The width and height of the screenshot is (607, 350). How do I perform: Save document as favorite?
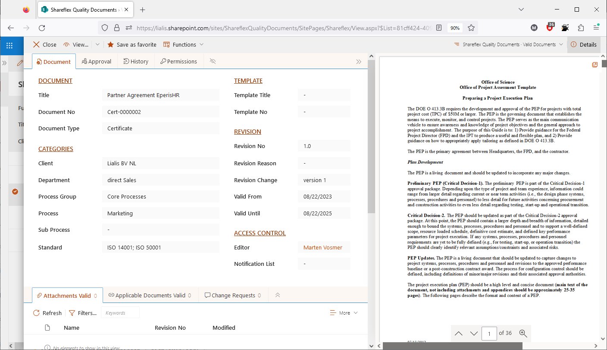coord(132,44)
